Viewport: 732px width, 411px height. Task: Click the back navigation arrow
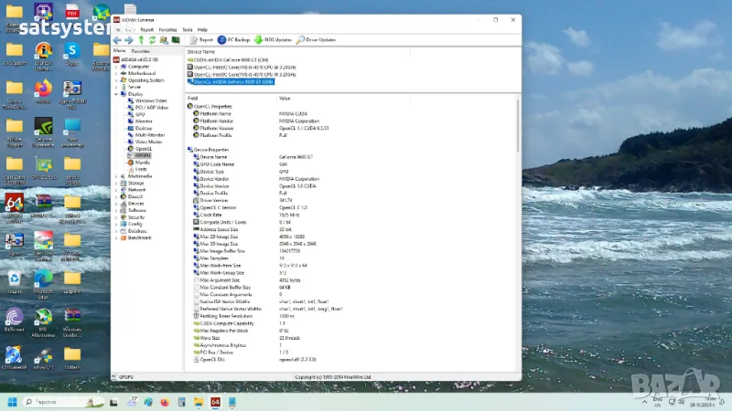tap(117, 40)
